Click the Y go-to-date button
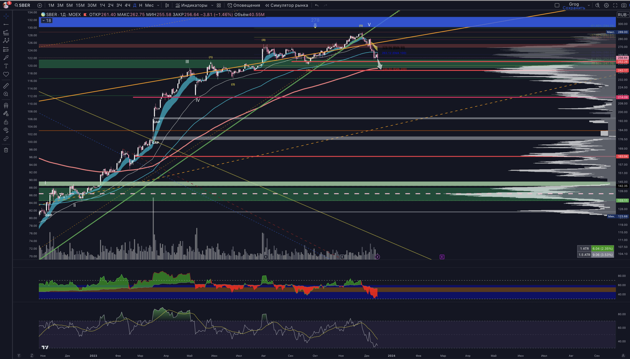630x359 pixels. point(19,356)
